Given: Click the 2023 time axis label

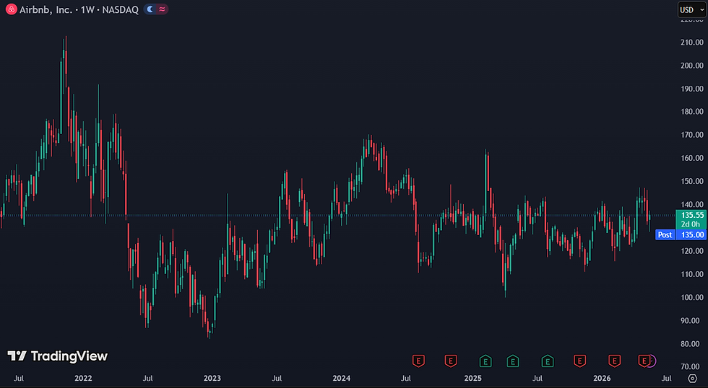Looking at the screenshot, I should pos(212,379).
